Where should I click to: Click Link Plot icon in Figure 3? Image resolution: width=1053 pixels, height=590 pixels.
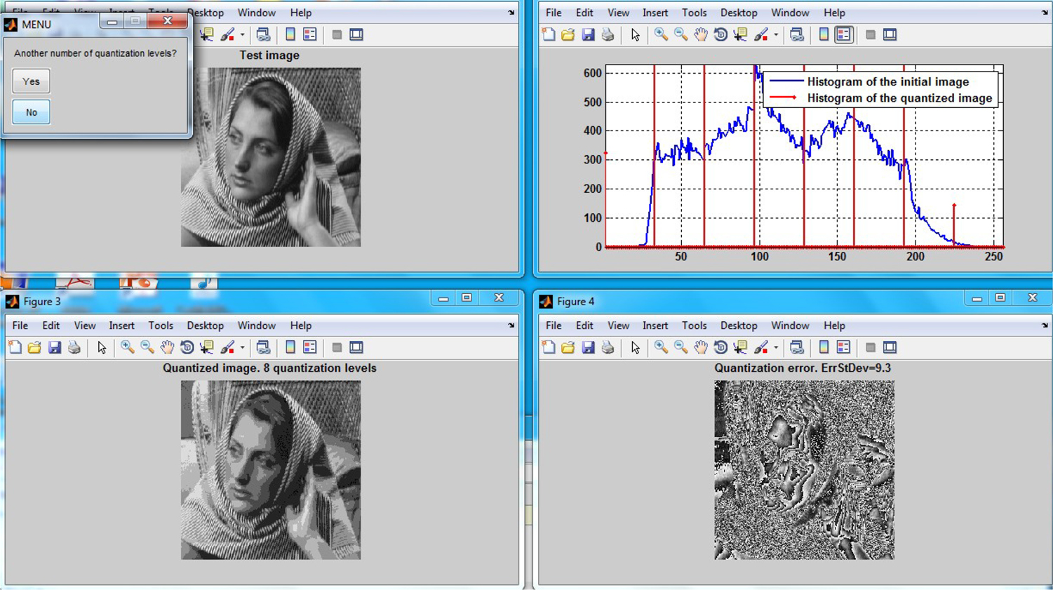click(263, 347)
